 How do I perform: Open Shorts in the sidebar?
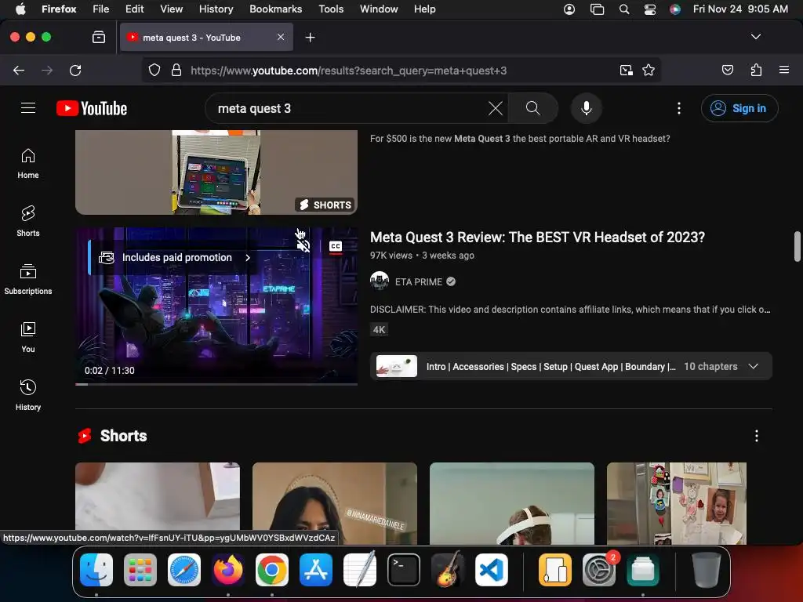(x=28, y=221)
